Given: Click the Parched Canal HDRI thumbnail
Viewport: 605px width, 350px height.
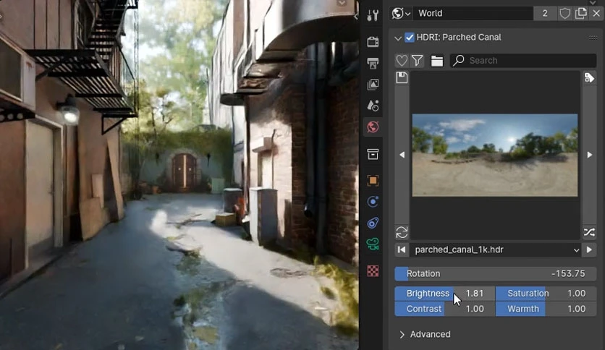Looking at the screenshot, I should point(495,155).
